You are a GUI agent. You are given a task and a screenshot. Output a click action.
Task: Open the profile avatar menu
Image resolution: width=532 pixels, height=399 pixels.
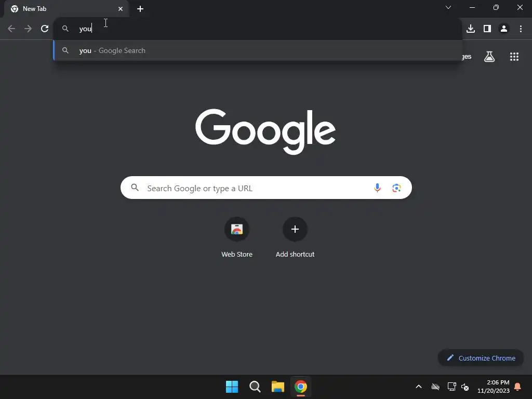pyautogui.click(x=504, y=29)
